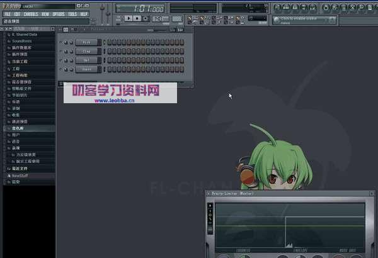Open the OPTIONS menu

pos(59,14)
